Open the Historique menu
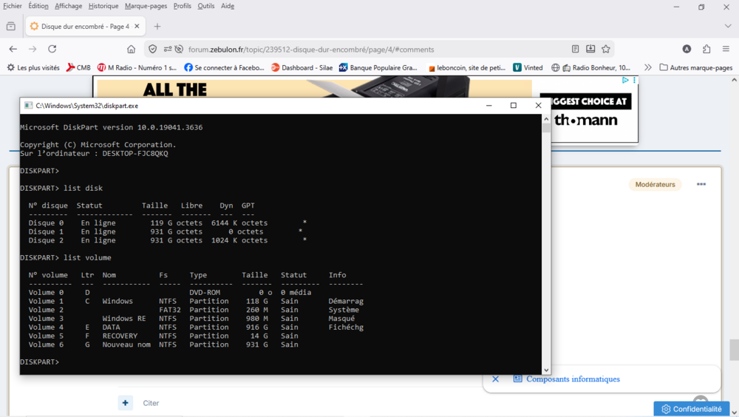The width and height of the screenshot is (739, 417). point(103,6)
